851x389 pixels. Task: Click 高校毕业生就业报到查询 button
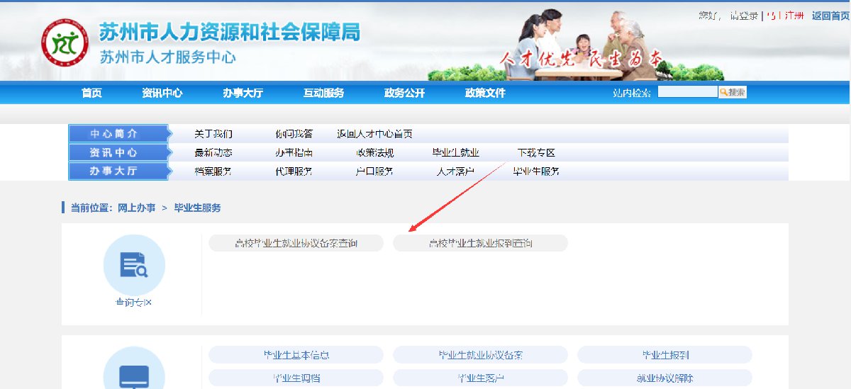pos(480,244)
